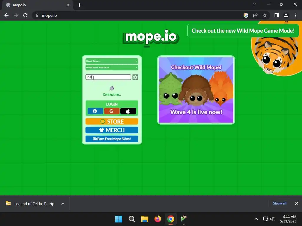Screen dimensions: 302x226
Task: Click the tiger mascot image
Action: tap(277, 56)
